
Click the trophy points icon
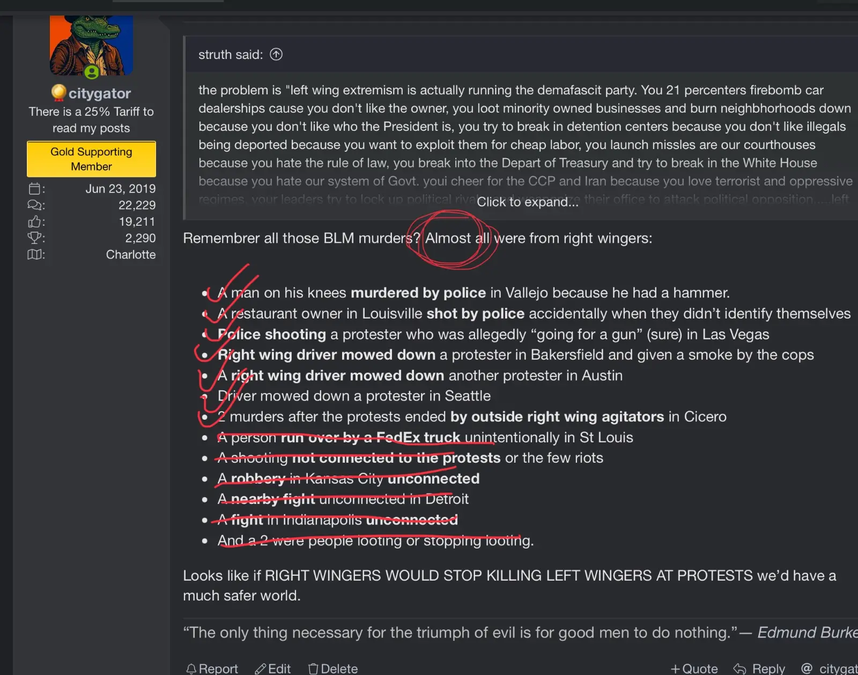click(x=35, y=238)
